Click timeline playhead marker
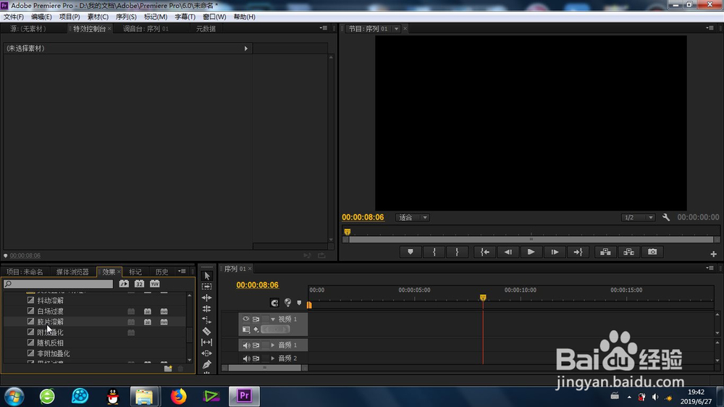This screenshot has width=724, height=407. tap(483, 298)
